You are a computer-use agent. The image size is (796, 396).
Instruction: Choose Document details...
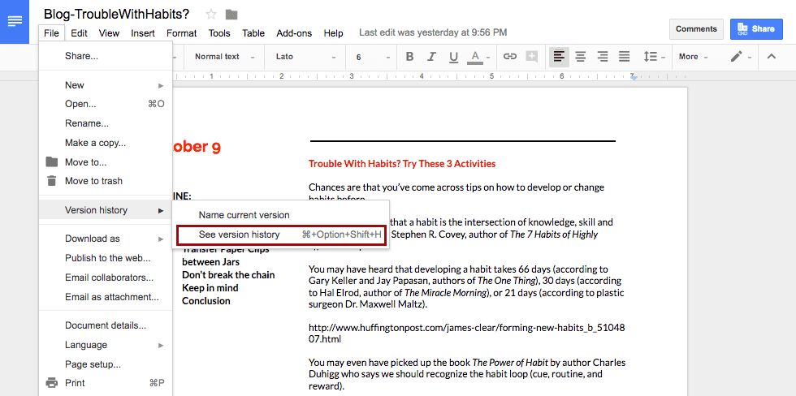(x=106, y=325)
